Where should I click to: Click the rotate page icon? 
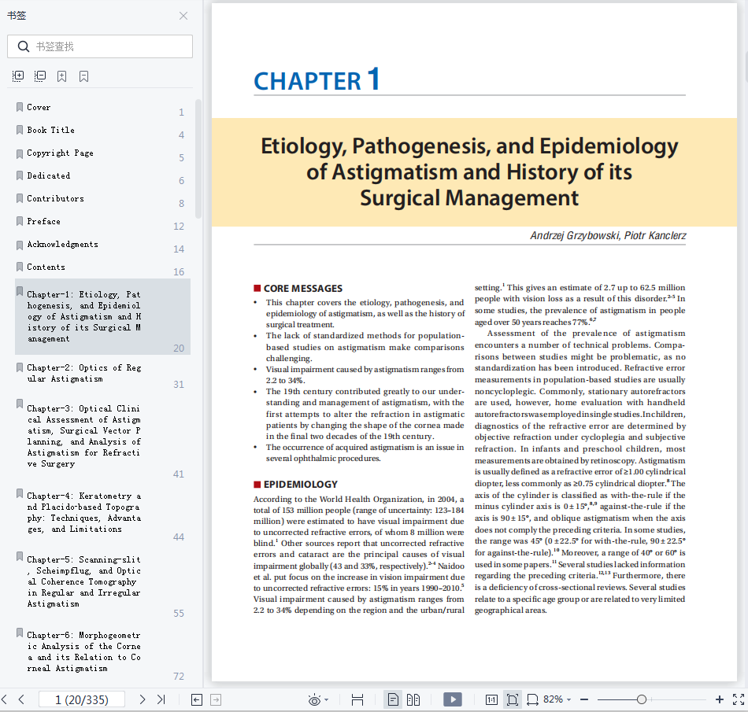532,699
